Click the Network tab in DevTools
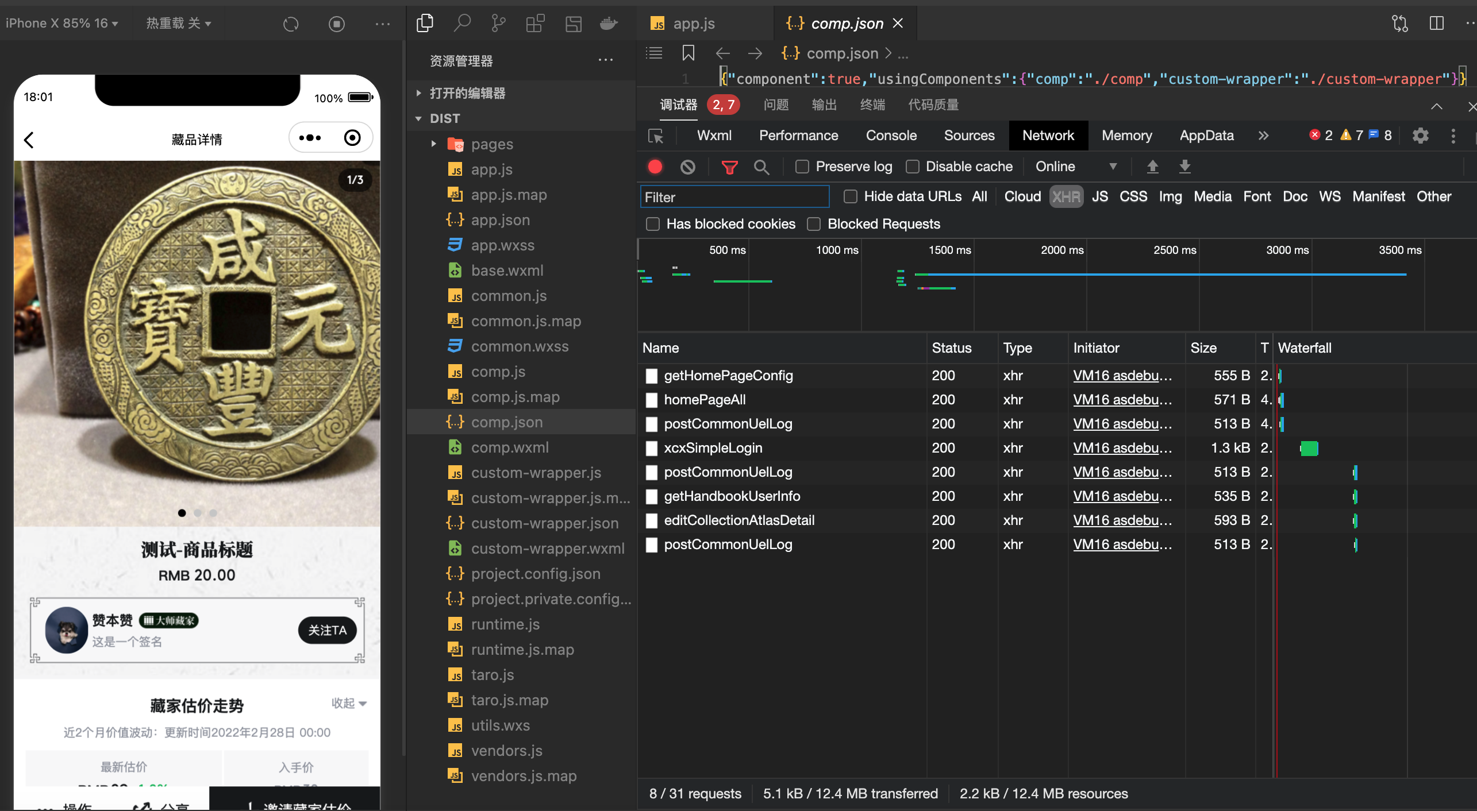Image resolution: width=1477 pixels, height=811 pixels. coord(1047,135)
